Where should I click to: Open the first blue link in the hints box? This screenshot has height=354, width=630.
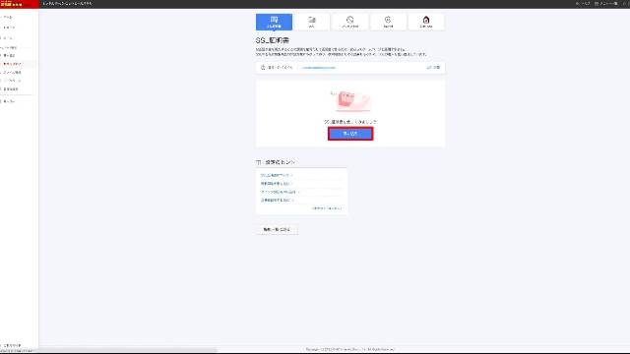click(x=277, y=175)
